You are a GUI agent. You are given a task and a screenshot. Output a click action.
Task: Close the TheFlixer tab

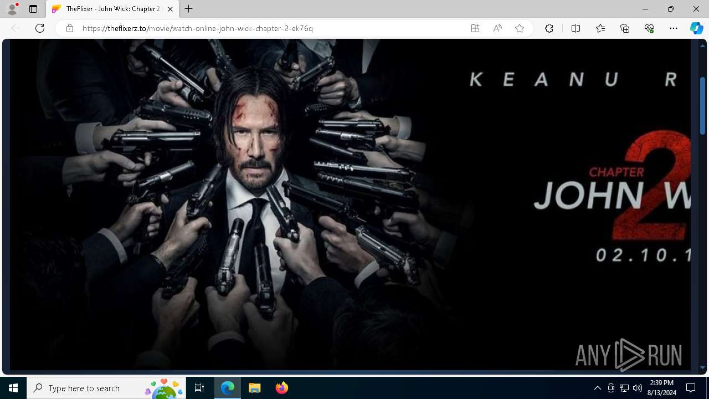click(x=170, y=9)
